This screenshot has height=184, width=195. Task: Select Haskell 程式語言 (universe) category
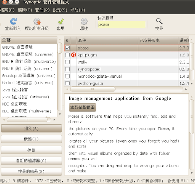(27, 83)
